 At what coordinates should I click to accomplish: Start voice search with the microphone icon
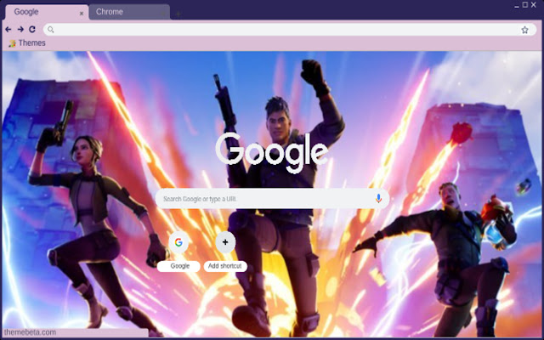(378, 198)
